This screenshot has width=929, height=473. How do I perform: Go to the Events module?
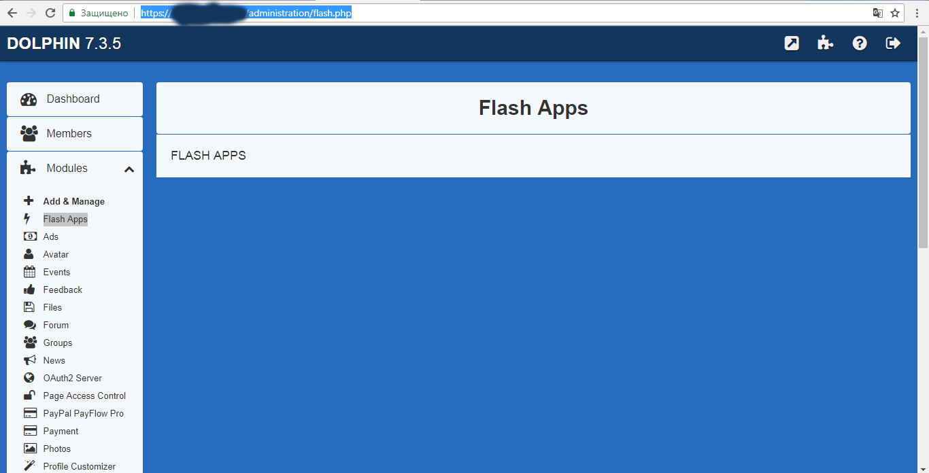[56, 273]
